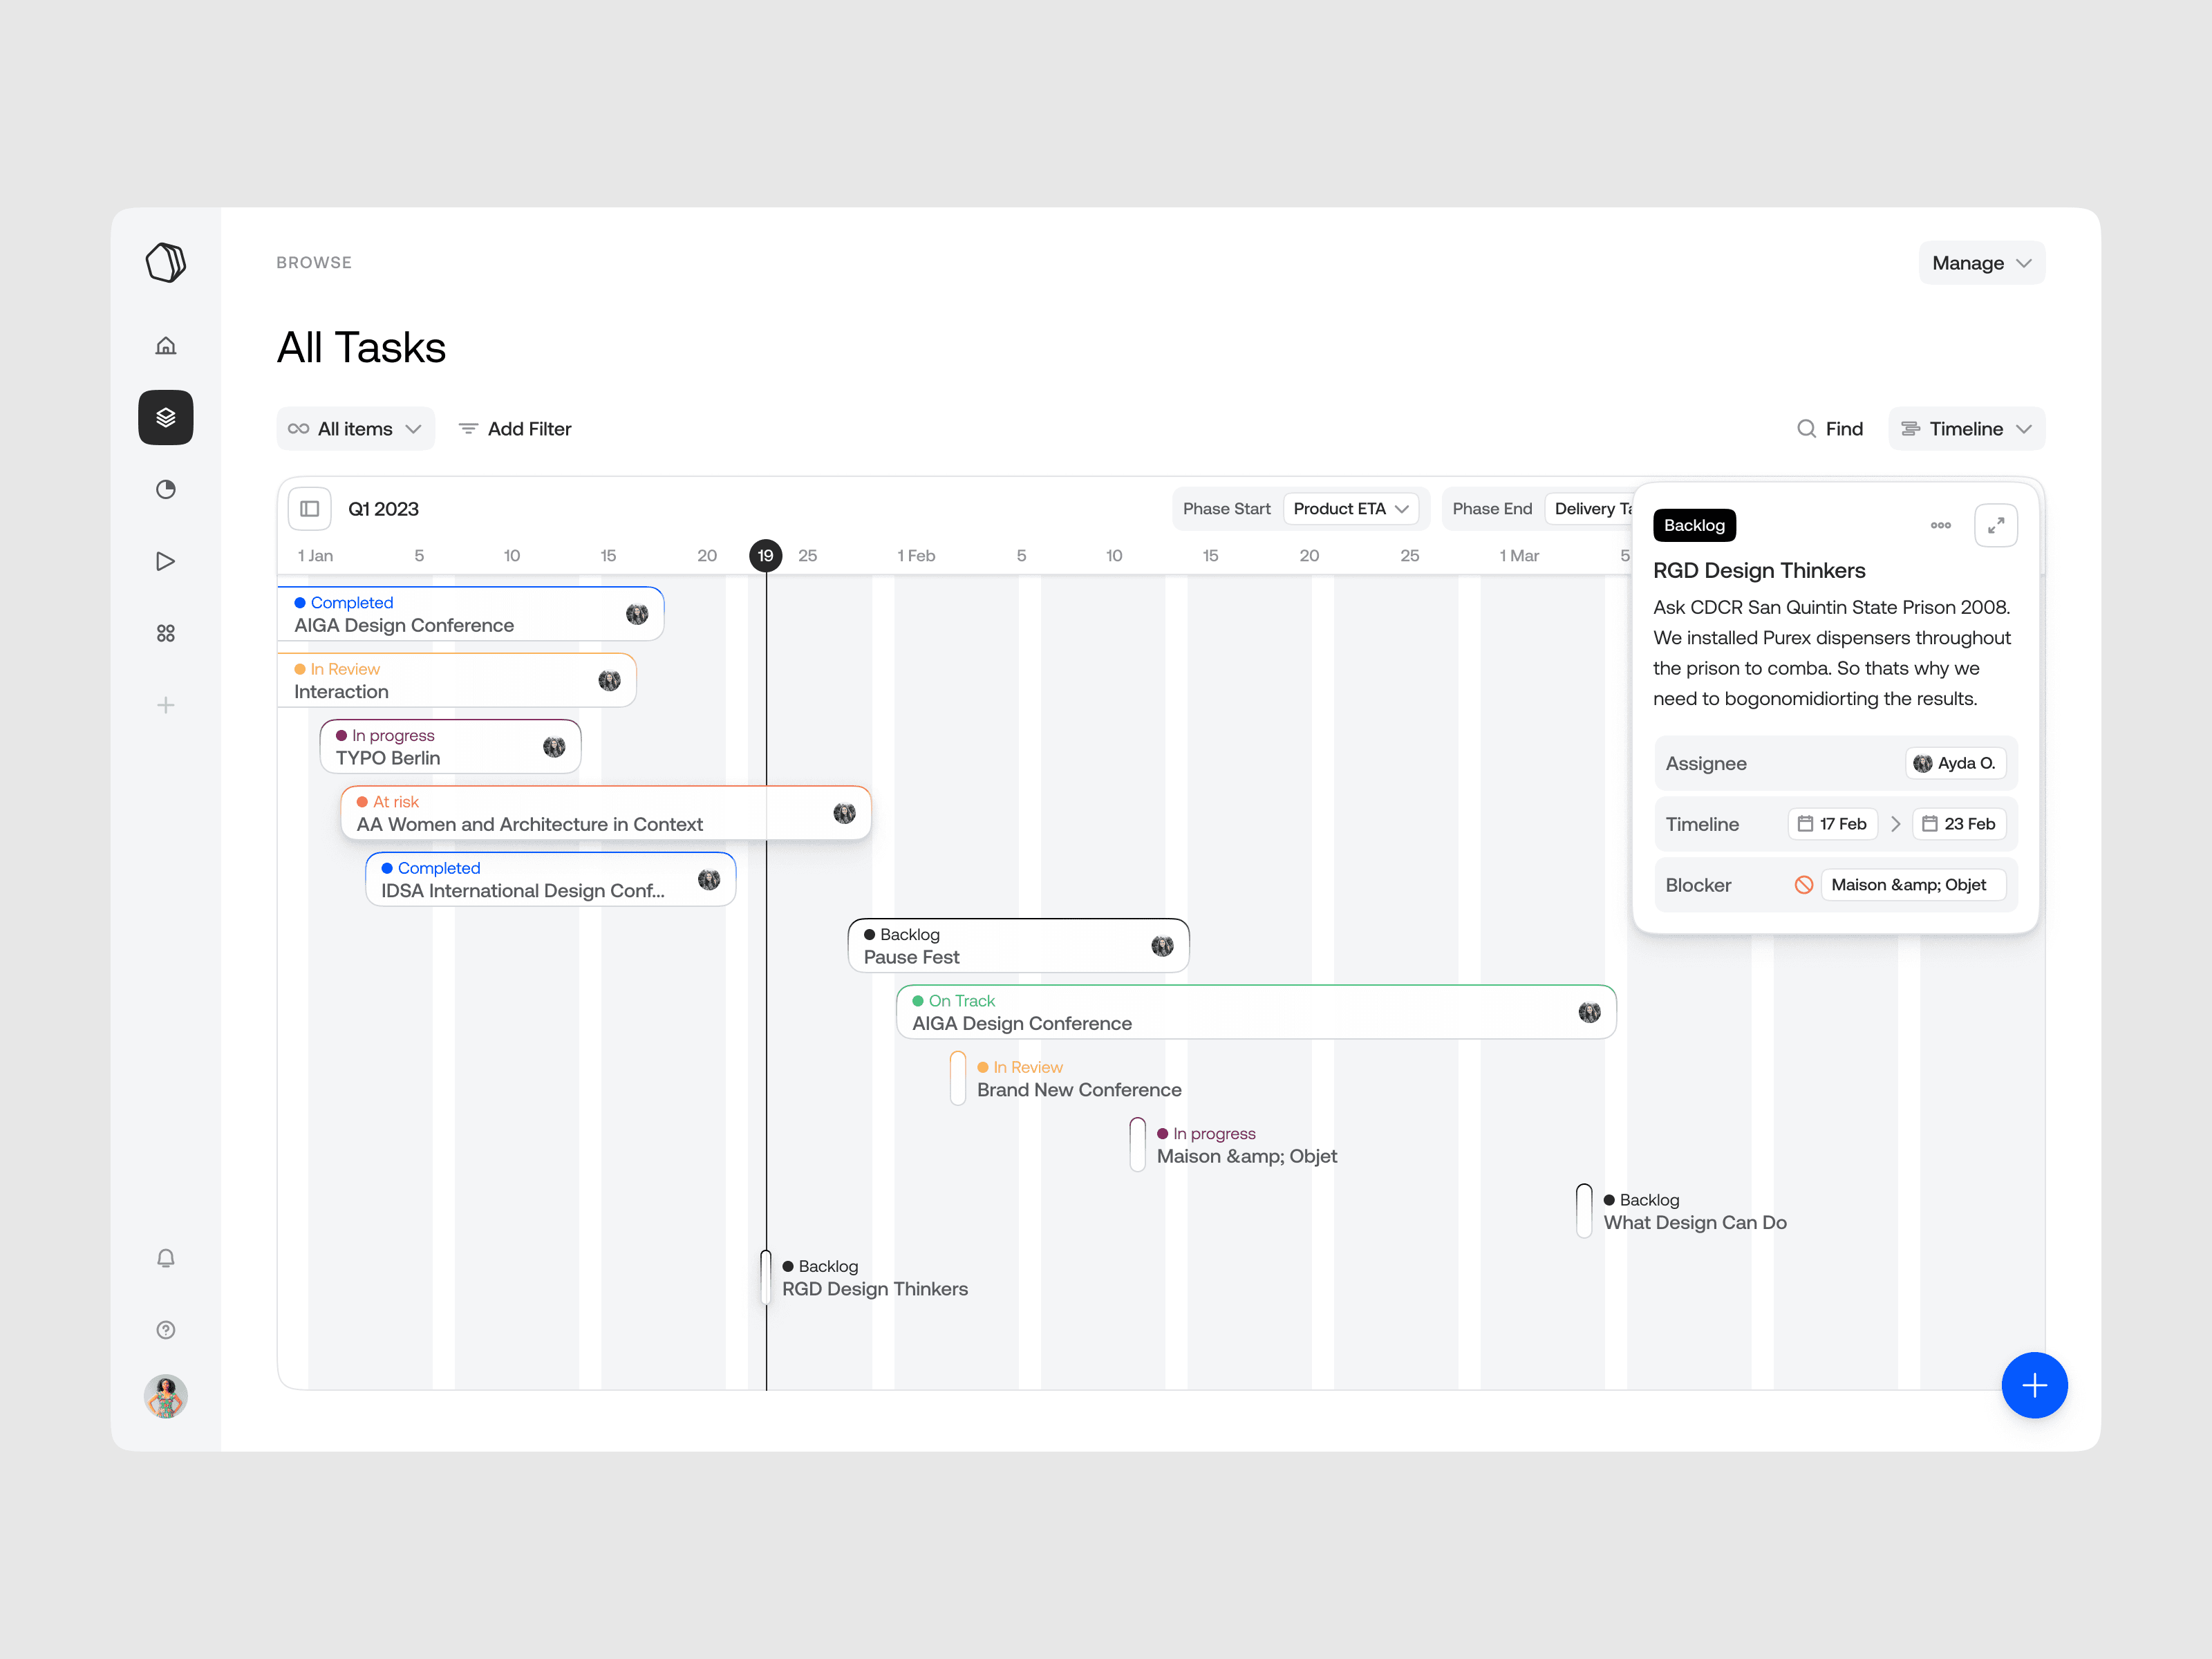Open the help question mark icon
2212x1659 pixels.
166,1330
